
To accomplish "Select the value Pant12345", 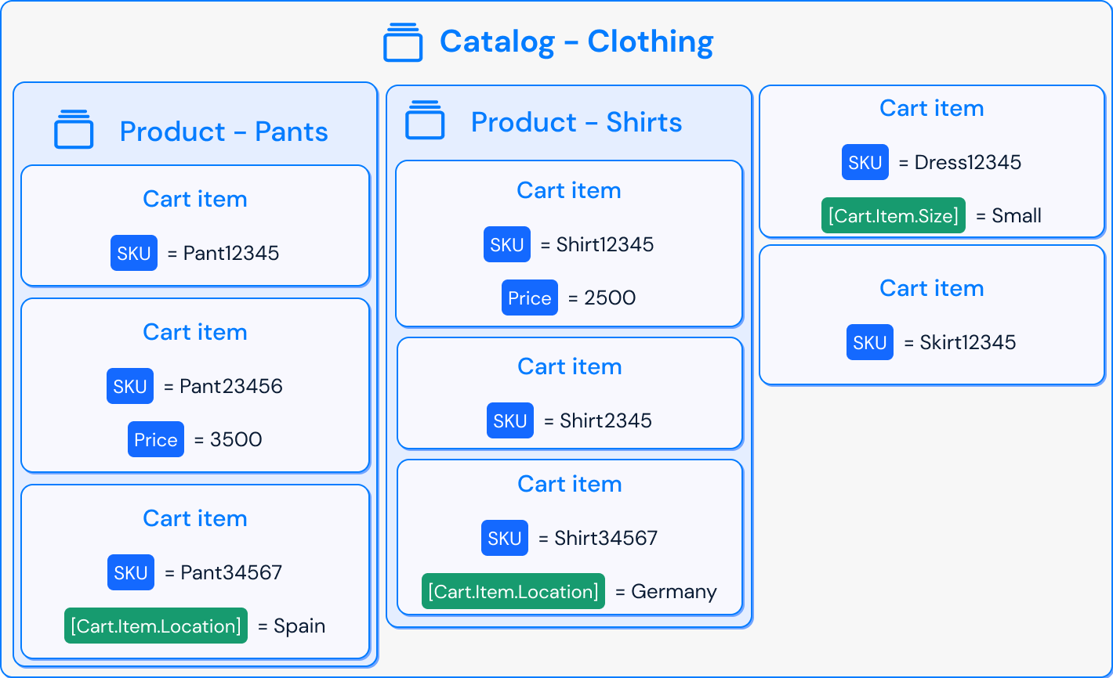I will (x=231, y=253).
